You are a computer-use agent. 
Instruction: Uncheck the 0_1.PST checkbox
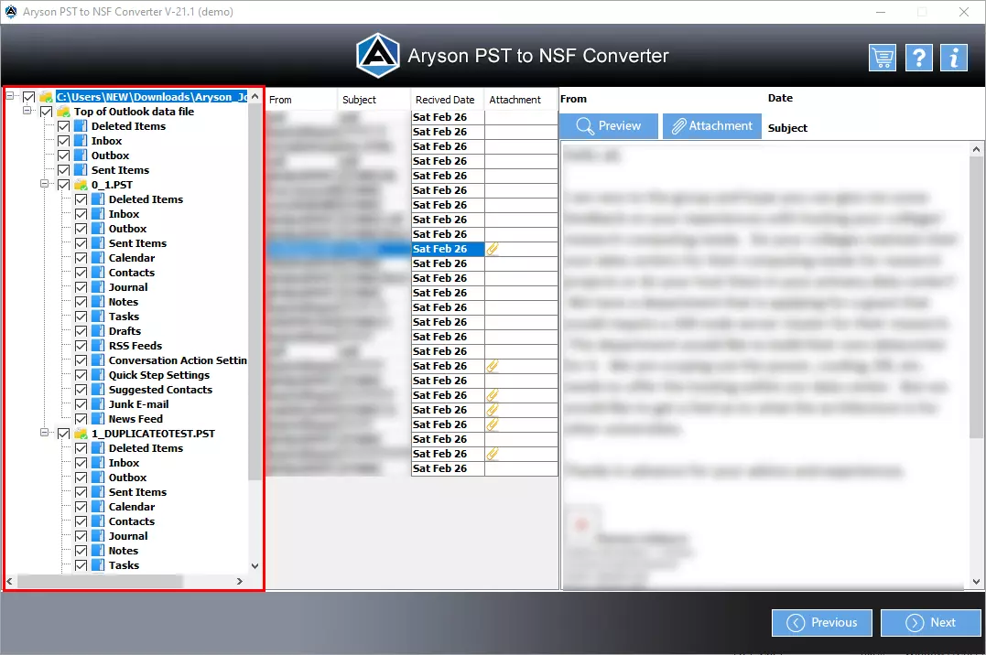63,185
